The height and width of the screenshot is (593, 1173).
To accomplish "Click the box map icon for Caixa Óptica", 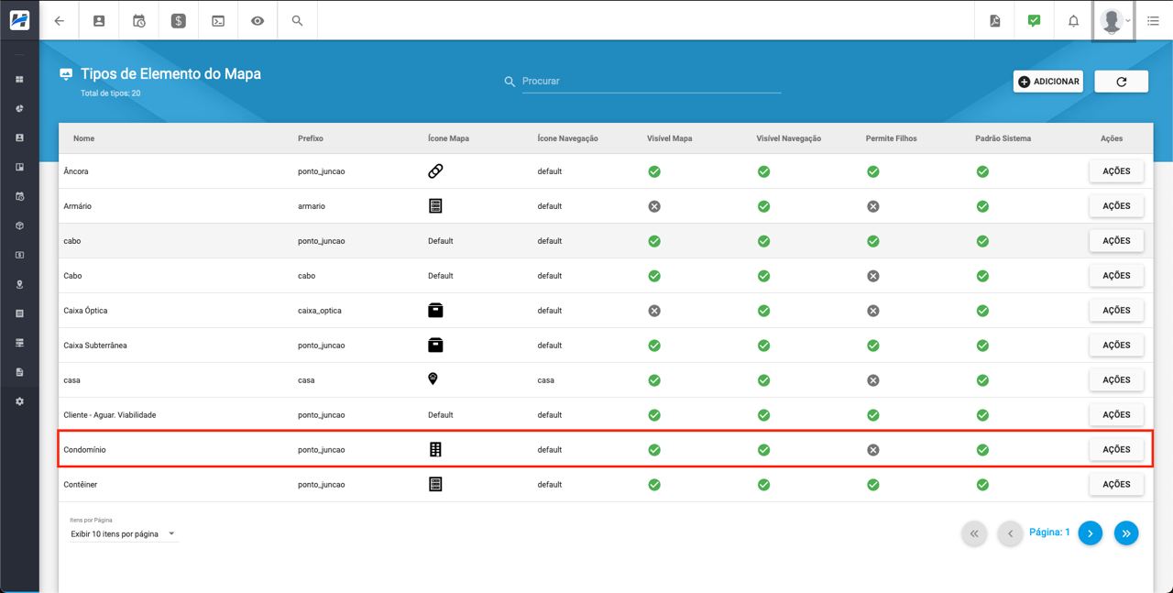I will pos(435,310).
